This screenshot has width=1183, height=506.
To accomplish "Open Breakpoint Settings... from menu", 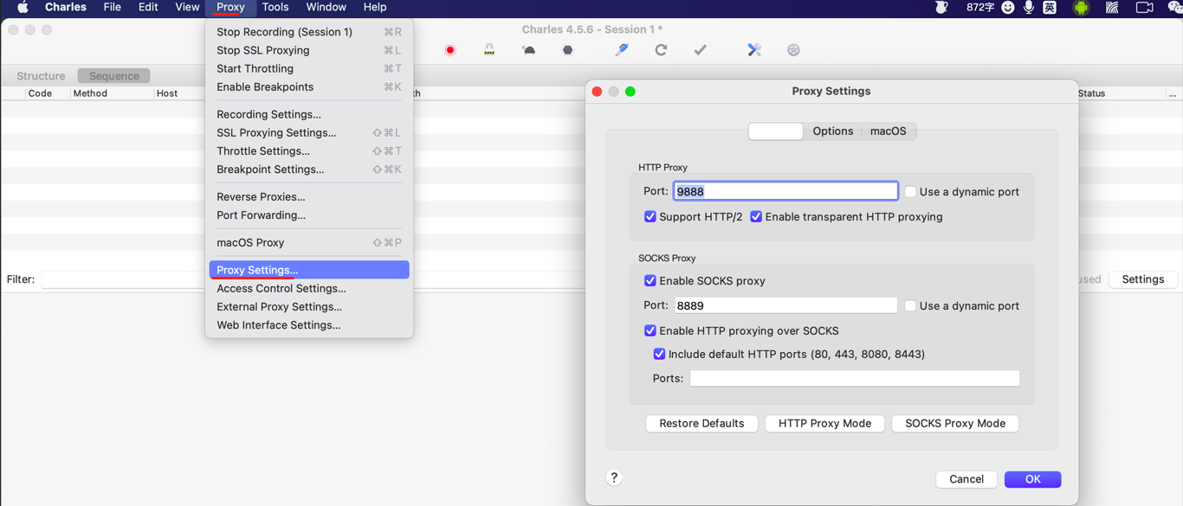I will pos(309,170).
